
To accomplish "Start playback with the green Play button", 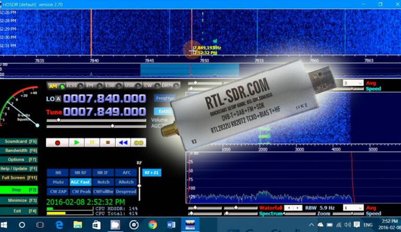I will (76, 143).
